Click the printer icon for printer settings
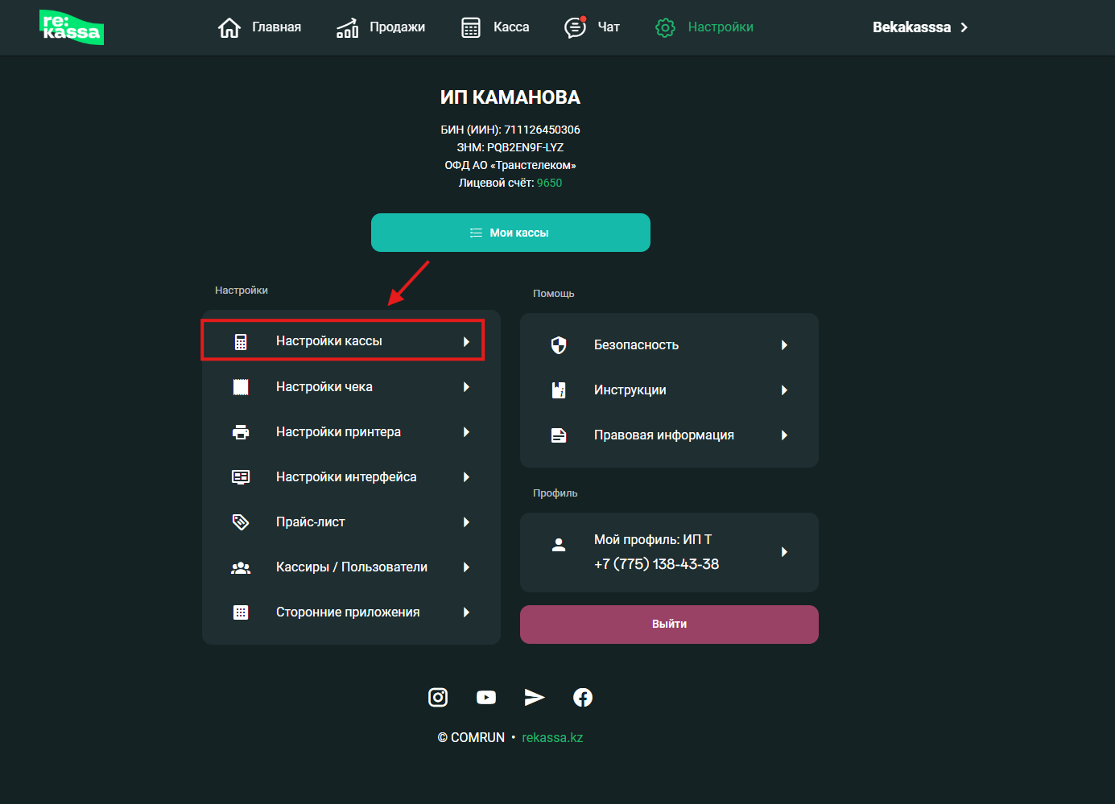 pos(241,432)
